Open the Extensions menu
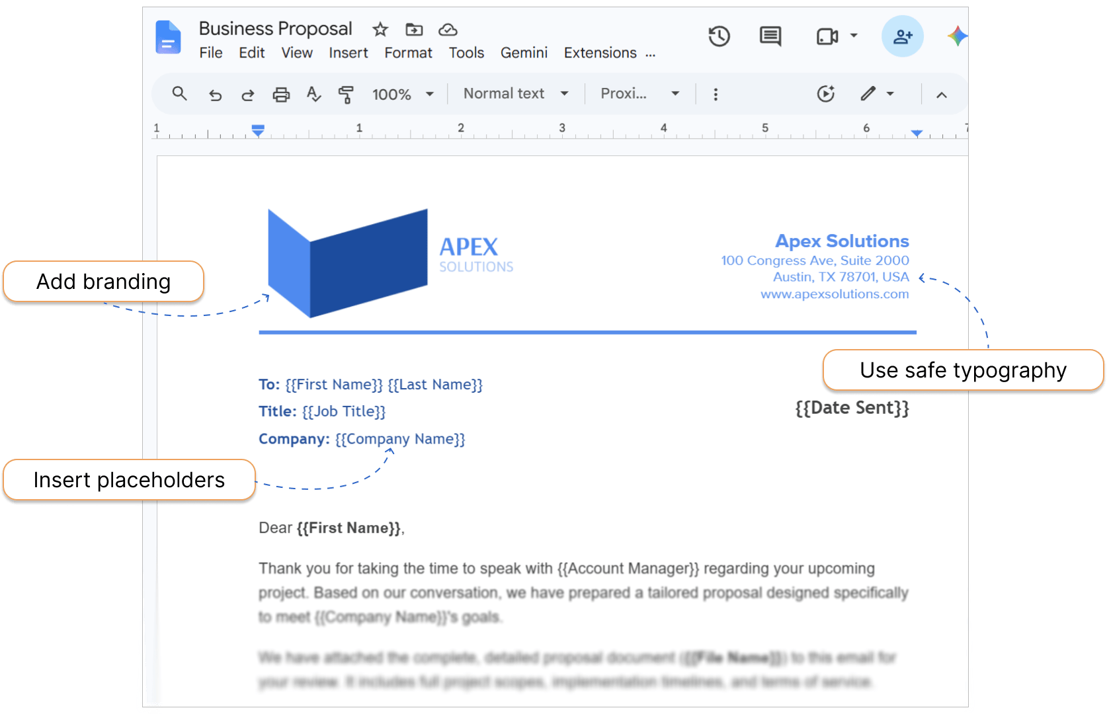 tap(600, 53)
